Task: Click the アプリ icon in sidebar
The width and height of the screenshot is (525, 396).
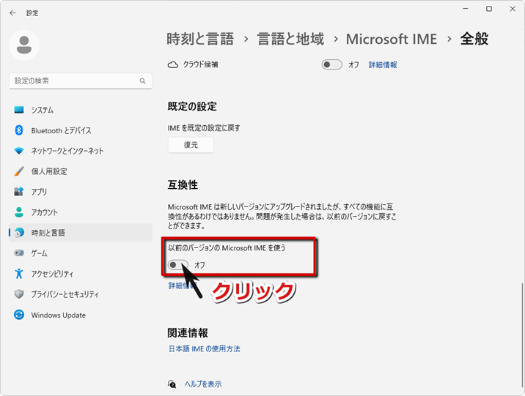Action: [19, 192]
